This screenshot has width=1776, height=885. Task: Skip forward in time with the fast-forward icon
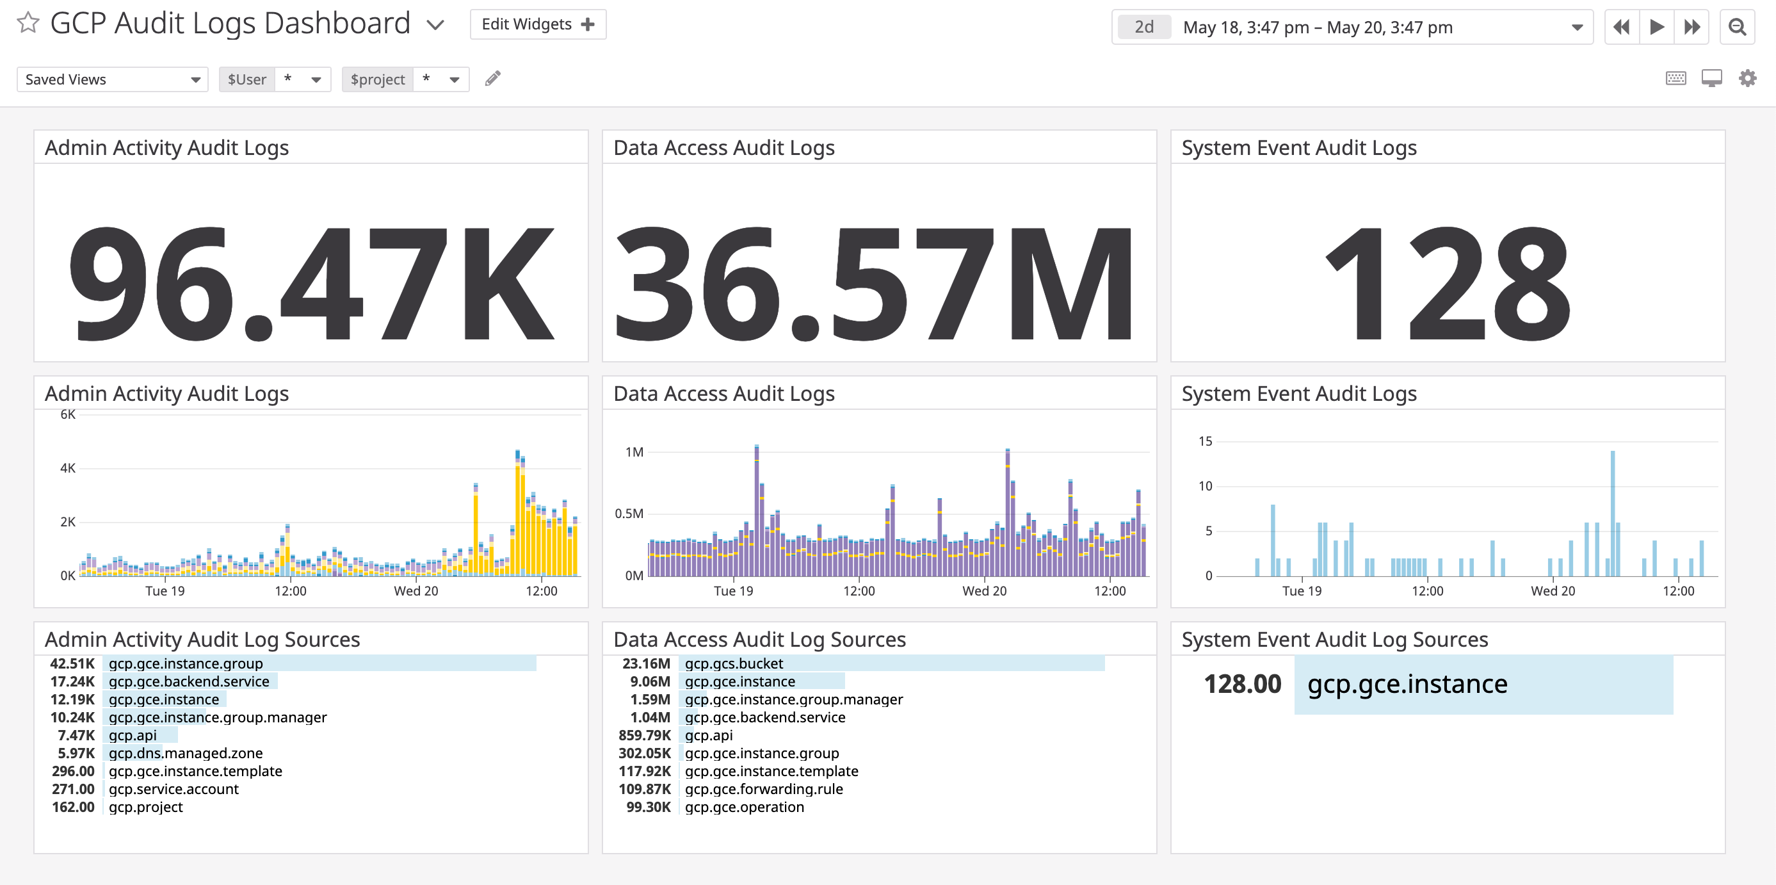click(x=1692, y=26)
